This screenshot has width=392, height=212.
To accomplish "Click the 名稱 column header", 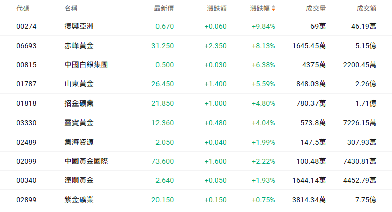I will pyautogui.click(x=71, y=8).
